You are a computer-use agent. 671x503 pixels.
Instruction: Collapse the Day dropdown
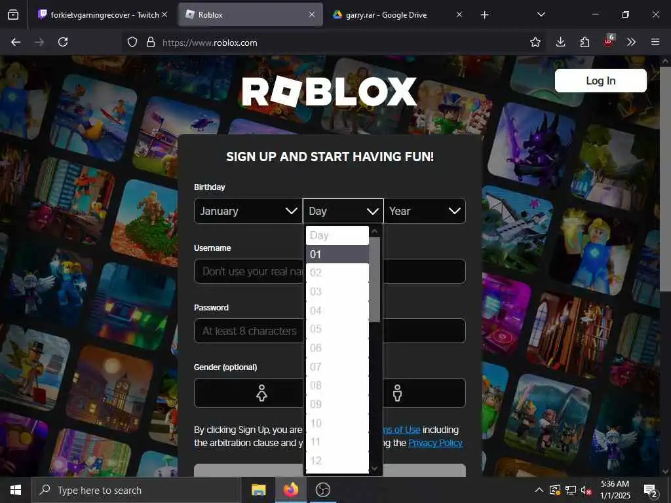click(x=343, y=211)
